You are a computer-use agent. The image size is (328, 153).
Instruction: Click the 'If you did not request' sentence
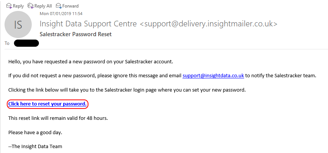[x=94, y=75]
